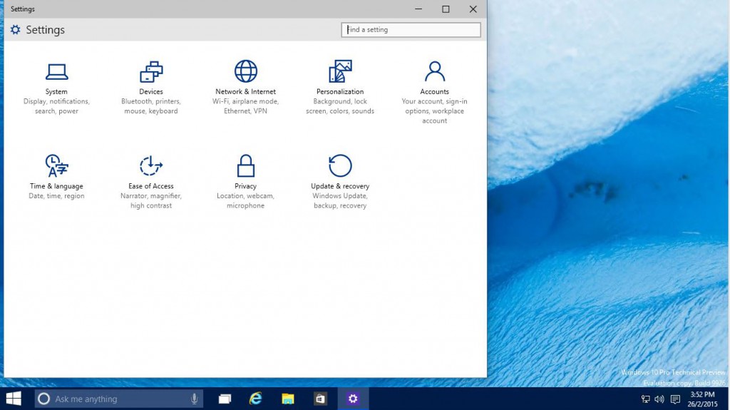This screenshot has height=410, width=730.
Task: Click the Network & Internet label
Action: pos(245,92)
